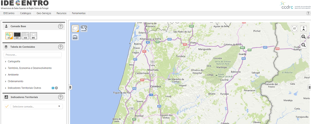Toggle the Indicadores Territoriais layer checkbox
311x124 pixels.
click(7, 106)
